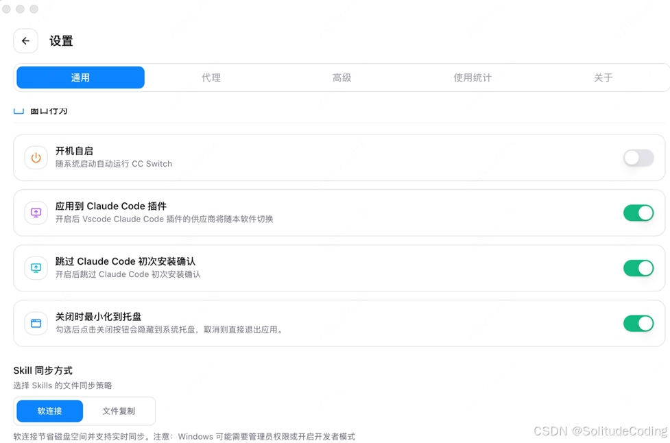Click the plugin icon next to 应用到 Claude Code 插件
The width and height of the screenshot is (670, 443).
(x=35, y=213)
